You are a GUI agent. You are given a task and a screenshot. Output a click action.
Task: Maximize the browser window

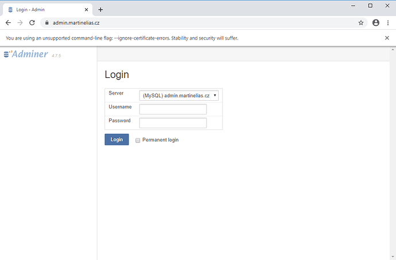point(370,6)
